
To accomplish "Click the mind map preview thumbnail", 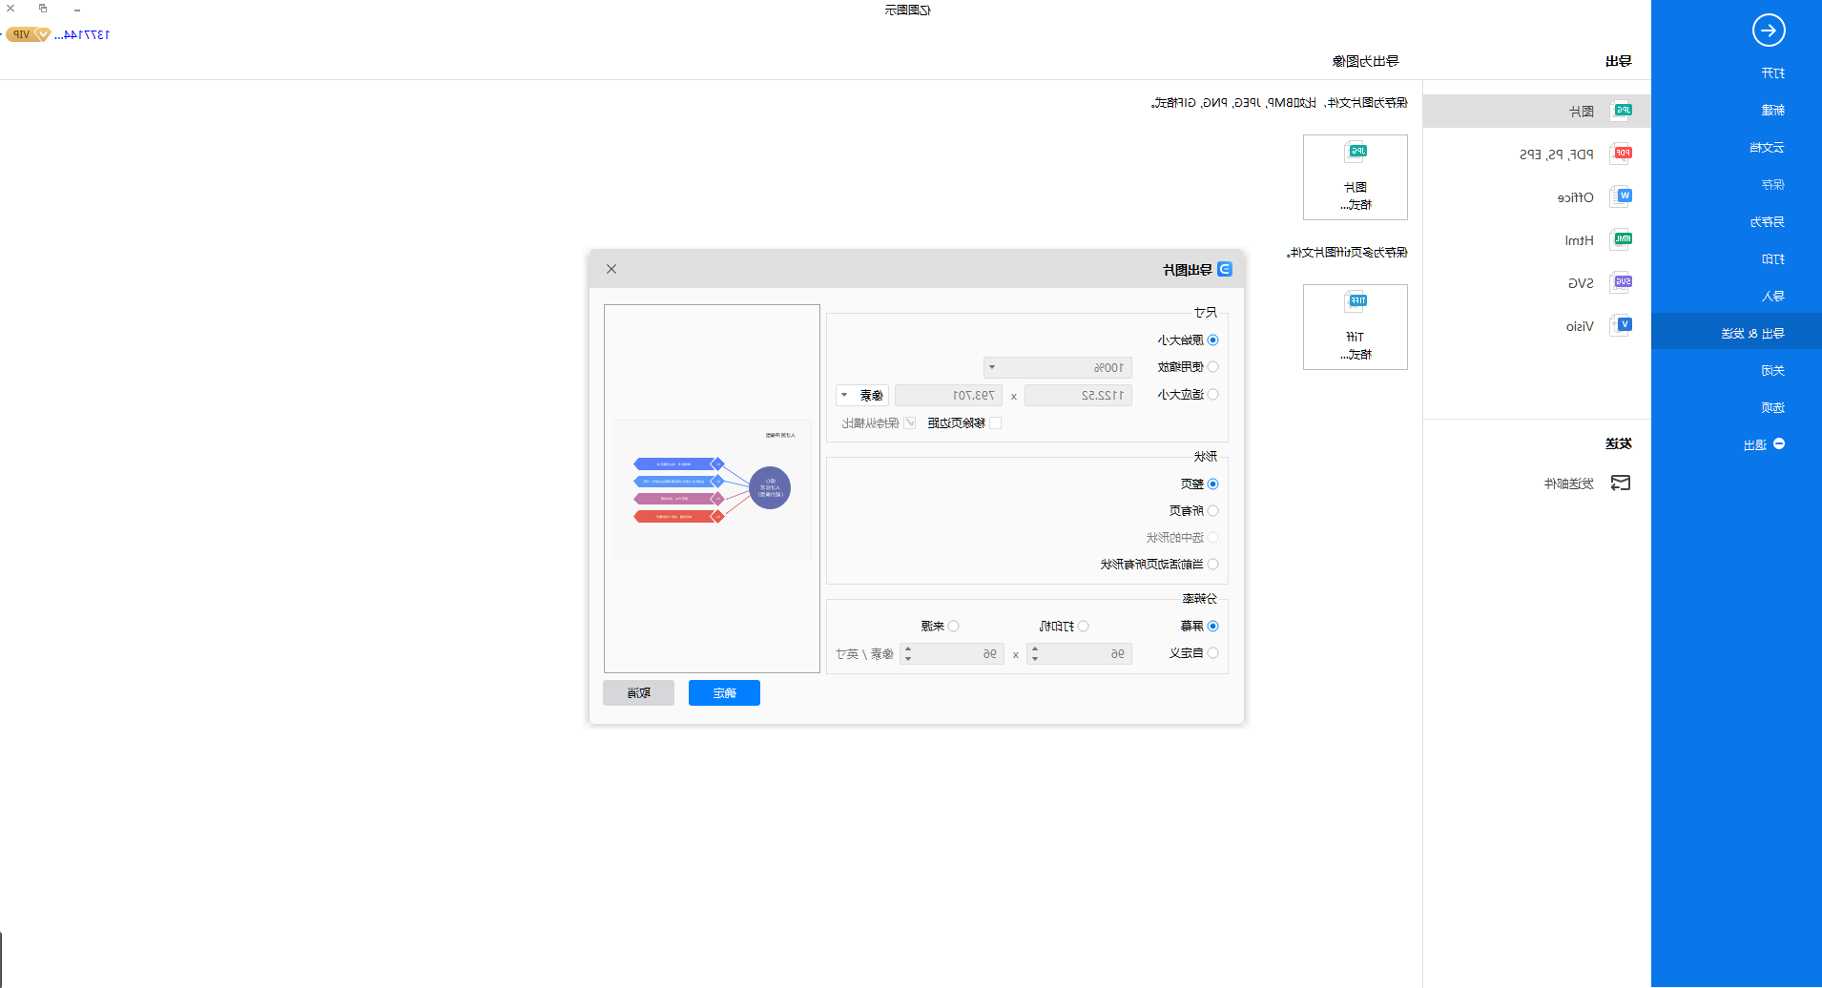I will coord(713,489).
